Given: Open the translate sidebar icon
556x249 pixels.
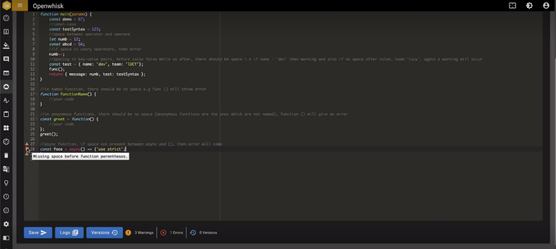Looking at the screenshot, I should [x=6, y=169].
